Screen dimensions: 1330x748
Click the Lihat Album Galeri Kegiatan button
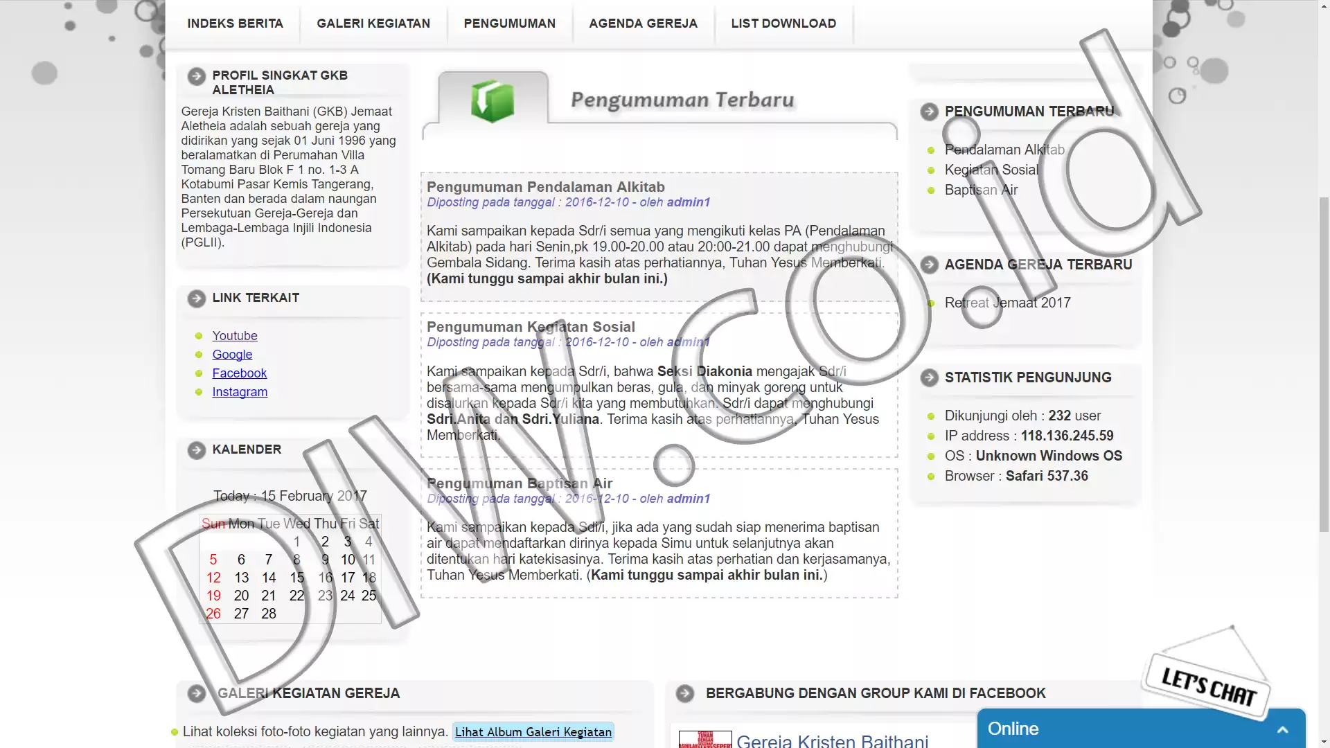tap(533, 732)
